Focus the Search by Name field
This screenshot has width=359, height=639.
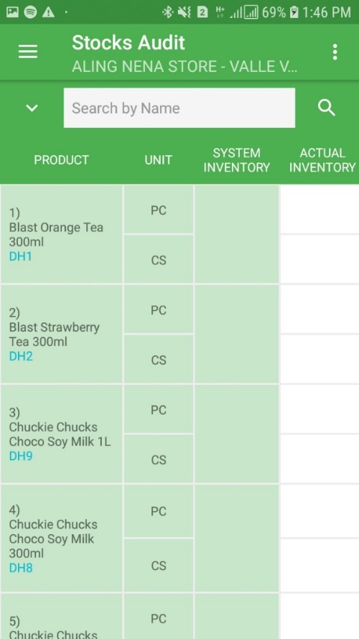click(x=179, y=108)
